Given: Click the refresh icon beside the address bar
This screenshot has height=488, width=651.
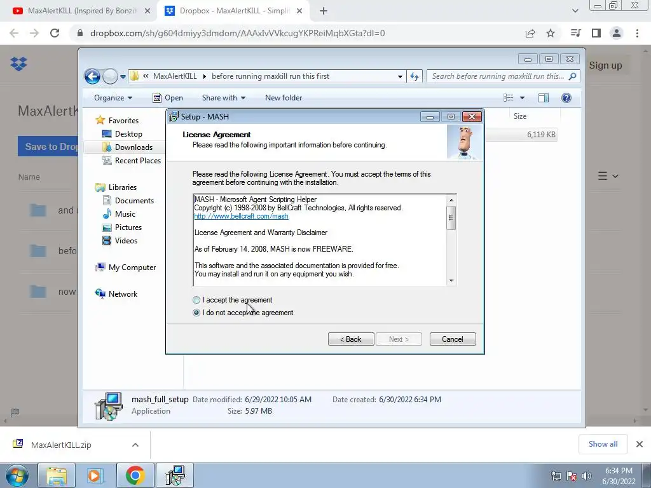Looking at the screenshot, I should [415, 76].
